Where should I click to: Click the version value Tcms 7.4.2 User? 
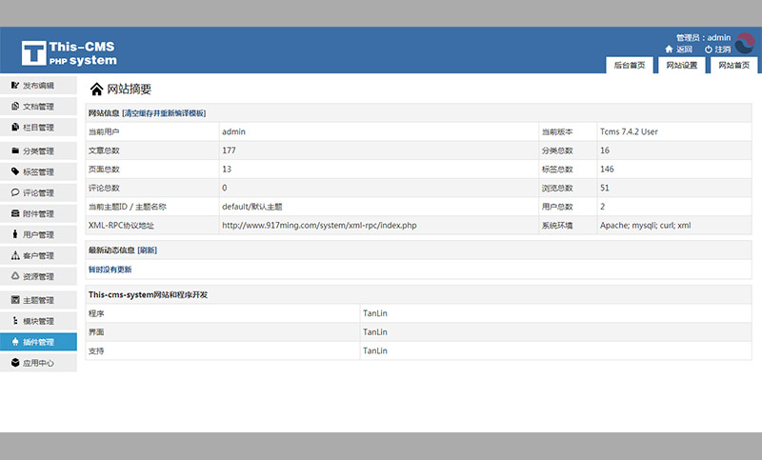[x=629, y=131]
